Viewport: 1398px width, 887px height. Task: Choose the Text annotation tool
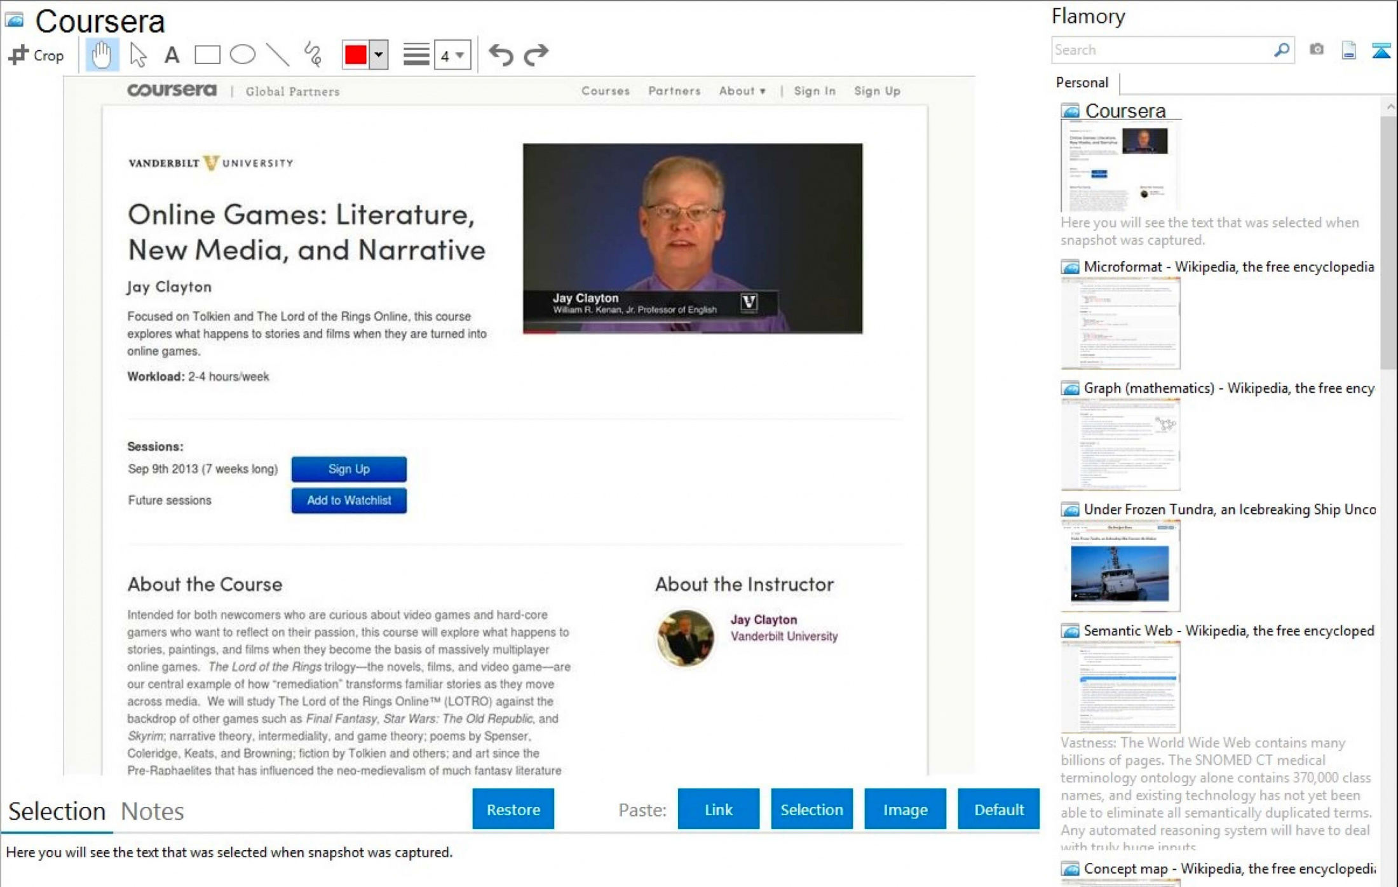coord(172,55)
